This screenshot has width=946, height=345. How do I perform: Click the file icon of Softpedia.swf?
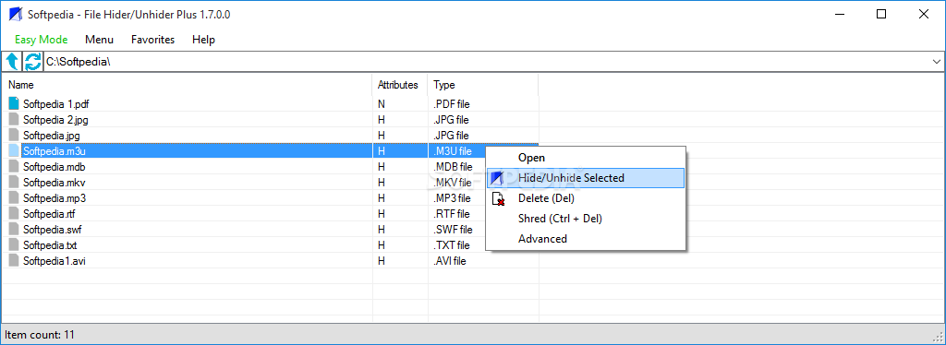[14, 229]
